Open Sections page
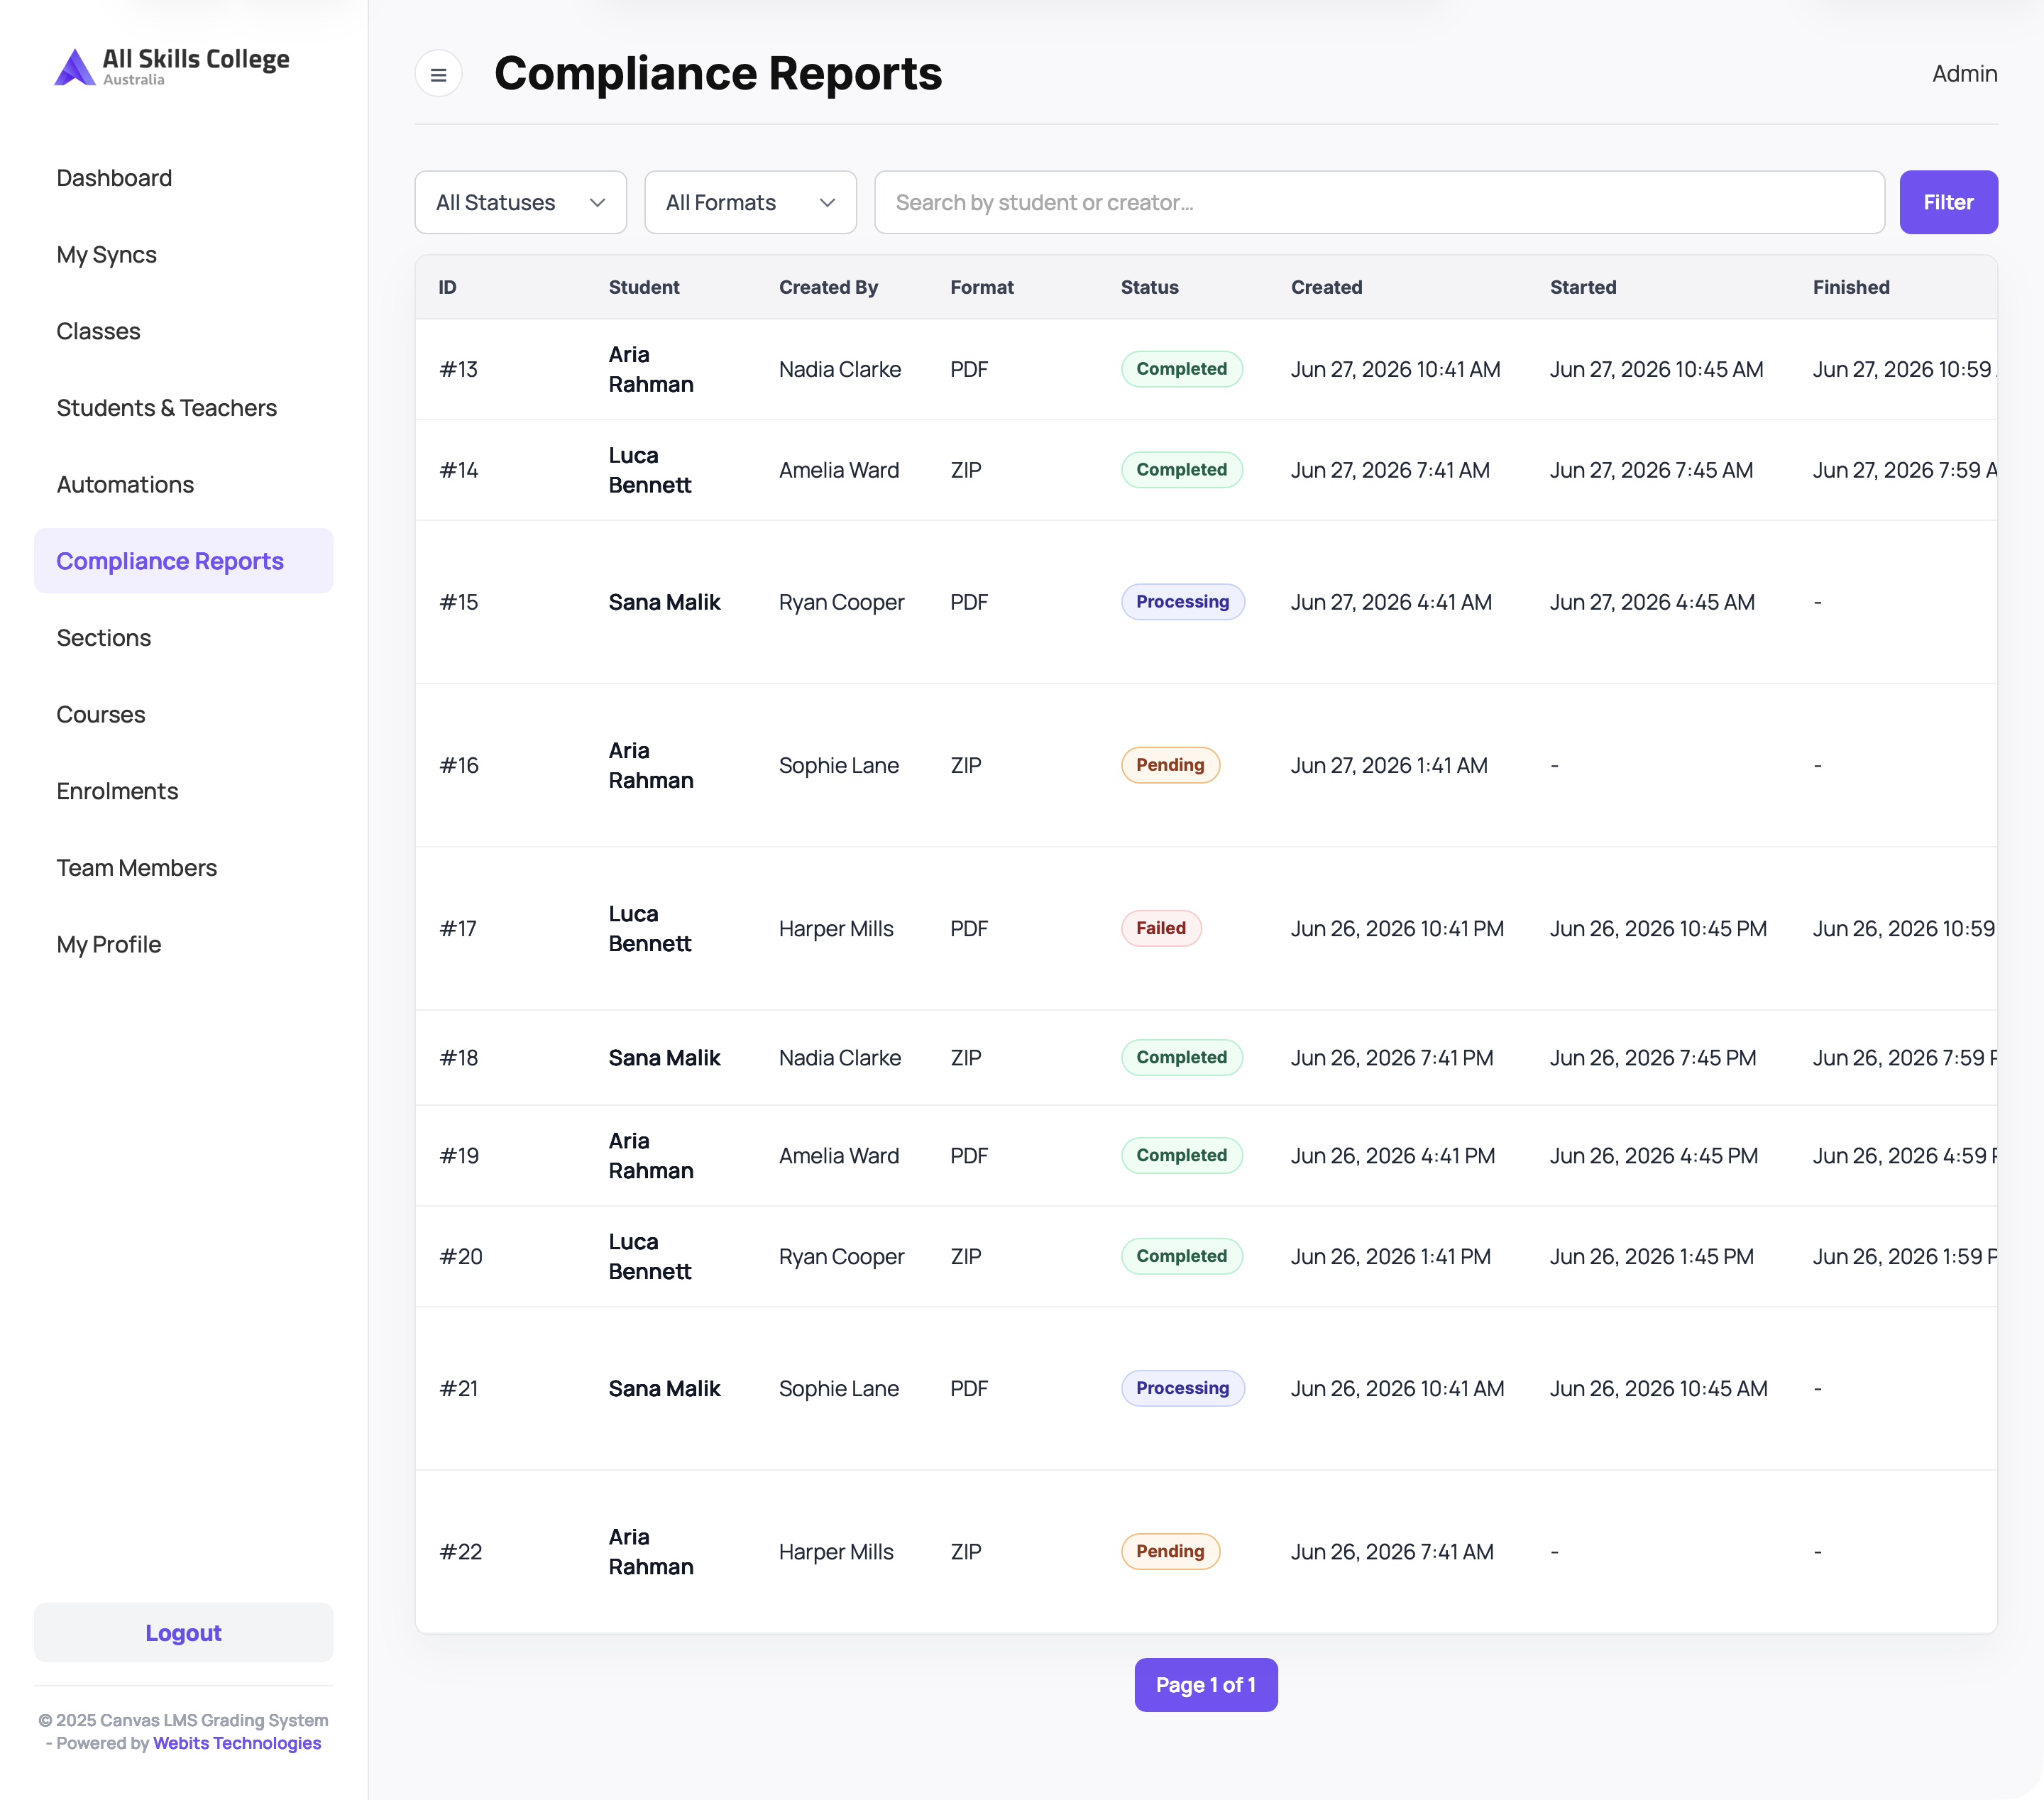 point(103,638)
